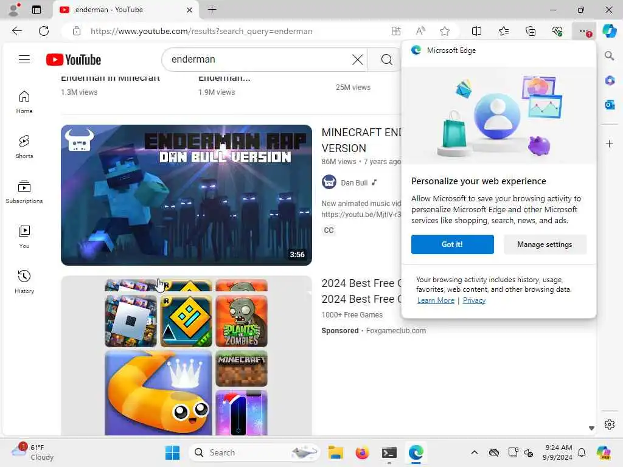Open the You section in sidebar
Image resolution: width=623 pixels, height=467 pixels.
click(x=24, y=237)
